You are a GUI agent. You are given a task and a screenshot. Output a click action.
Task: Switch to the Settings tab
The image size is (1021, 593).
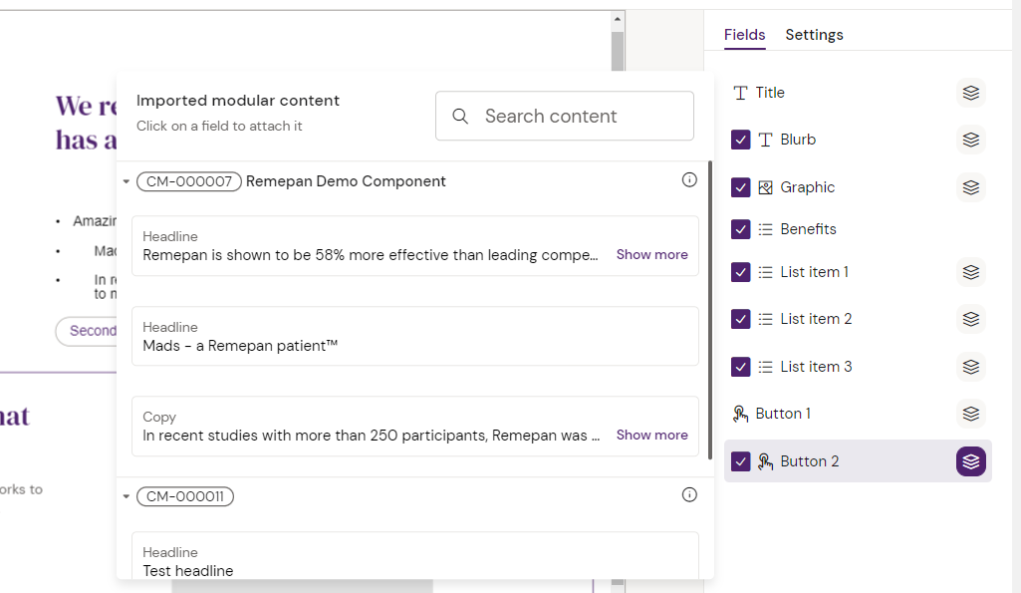[x=814, y=35]
